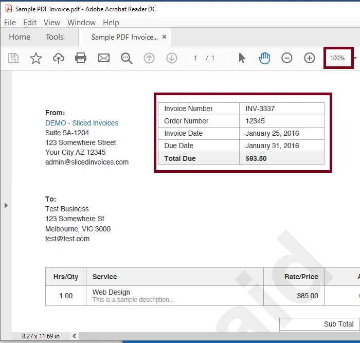Click the Sub Total label
The image size is (360, 343).
(x=338, y=324)
